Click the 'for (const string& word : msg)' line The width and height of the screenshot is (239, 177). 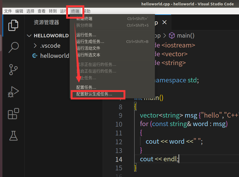(x=184, y=124)
